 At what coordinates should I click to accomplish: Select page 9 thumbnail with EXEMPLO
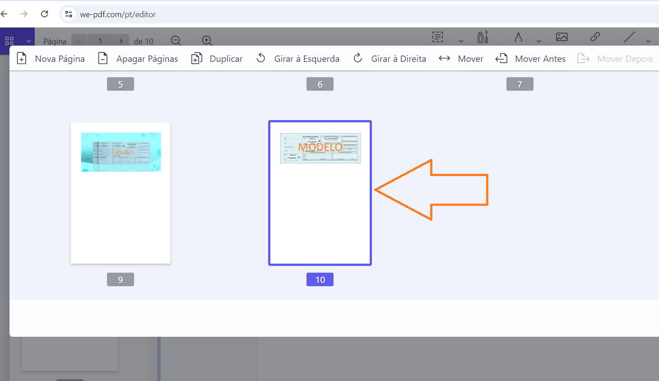121,193
